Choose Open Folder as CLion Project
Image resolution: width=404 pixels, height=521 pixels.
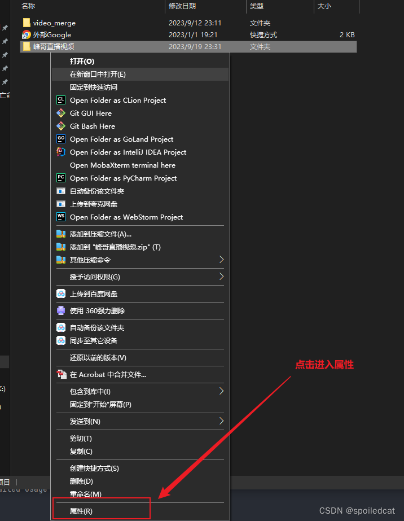click(x=140, y=100)
